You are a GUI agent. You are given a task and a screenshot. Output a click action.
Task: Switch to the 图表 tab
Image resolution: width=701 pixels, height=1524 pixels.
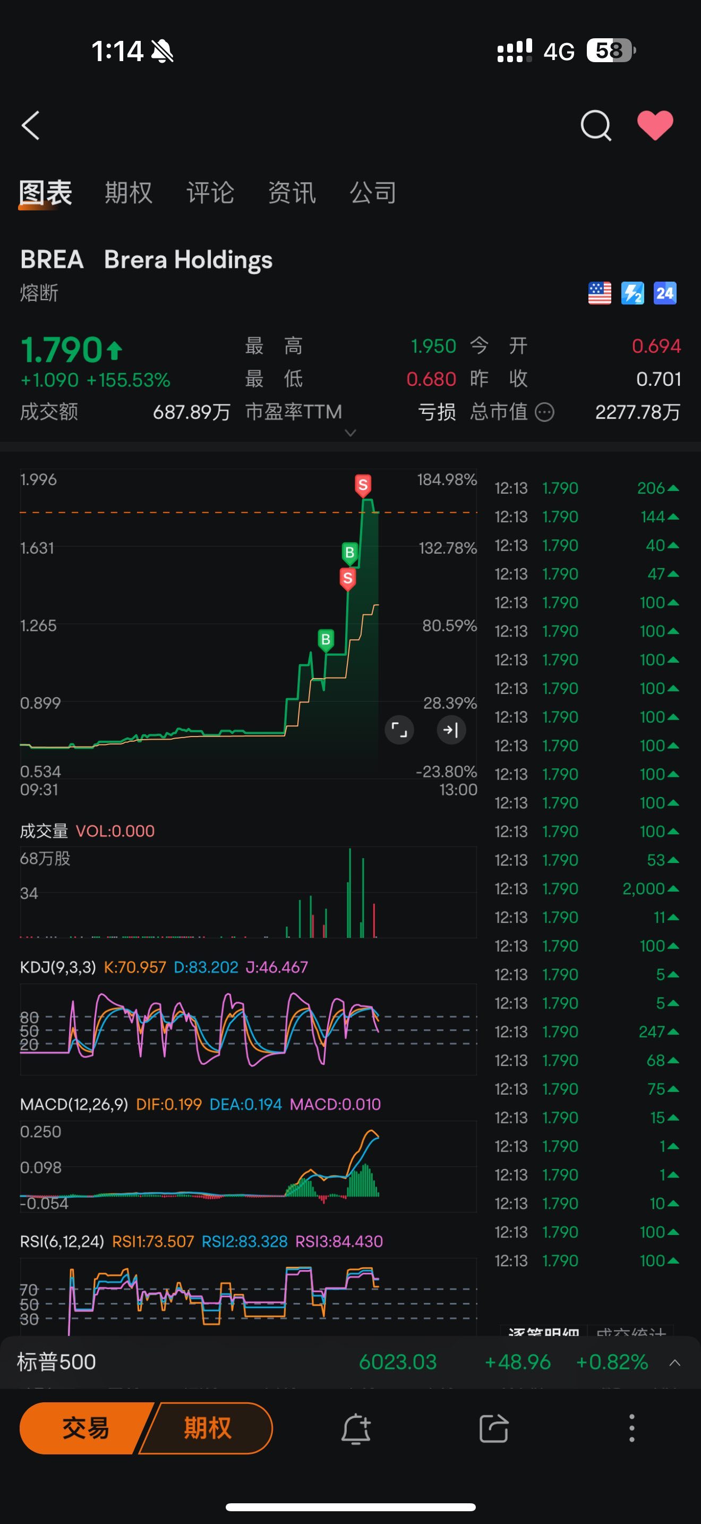[46, 193]
